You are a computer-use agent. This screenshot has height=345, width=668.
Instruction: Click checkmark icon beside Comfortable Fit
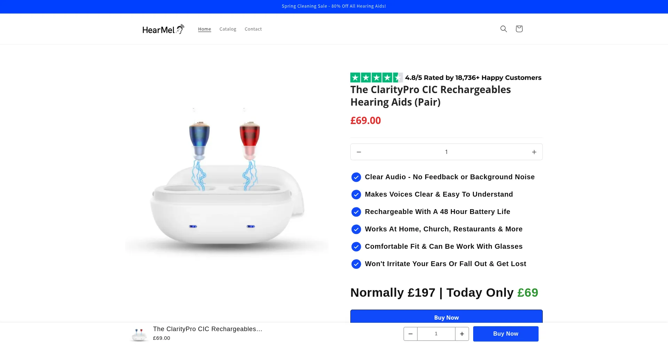pos(356,247)
